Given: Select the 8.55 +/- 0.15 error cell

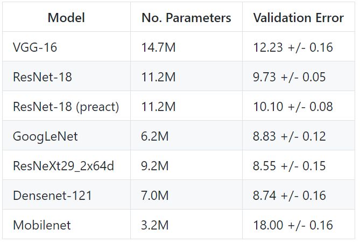Looking at the screenshot, I should point(290,166).
